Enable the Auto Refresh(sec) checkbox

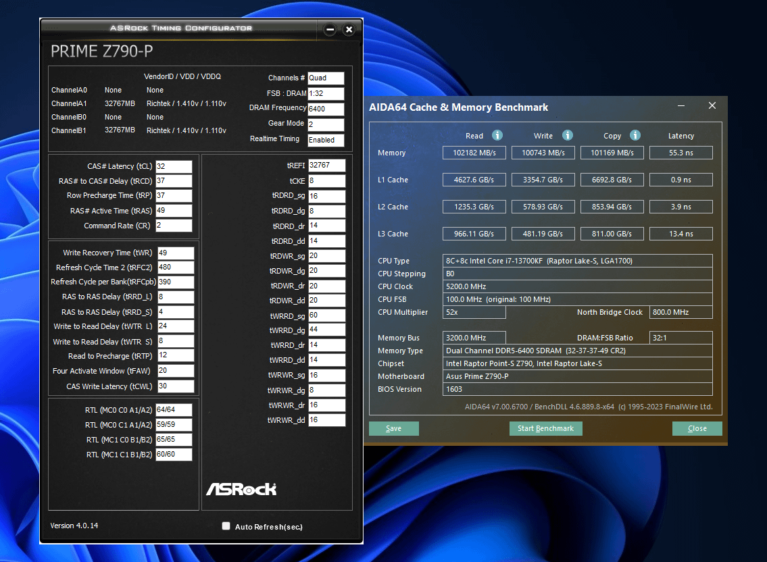coord(226,526)
